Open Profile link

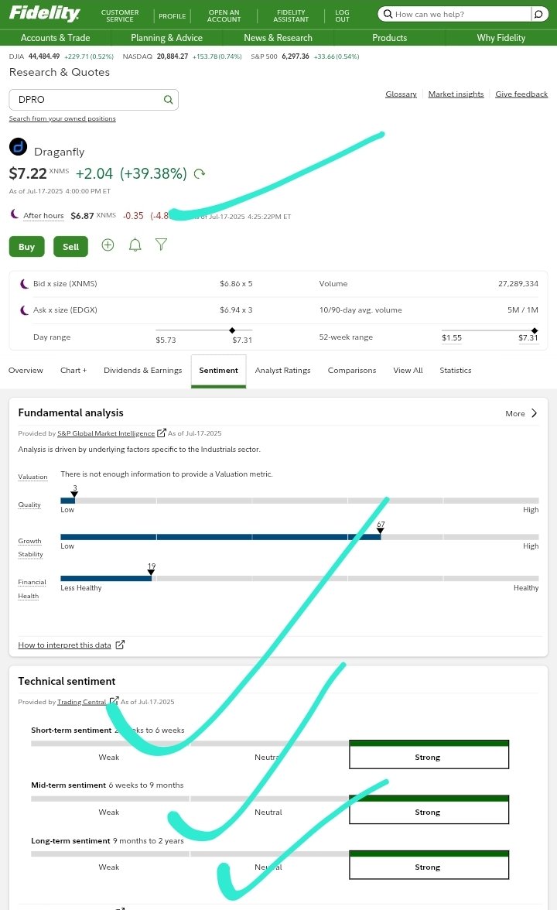click(173, 16)
